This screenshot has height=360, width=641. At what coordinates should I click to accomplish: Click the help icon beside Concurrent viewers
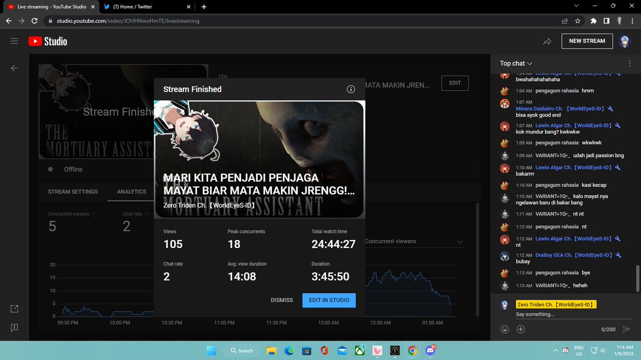pyautogui.click(x=94, y=214)
